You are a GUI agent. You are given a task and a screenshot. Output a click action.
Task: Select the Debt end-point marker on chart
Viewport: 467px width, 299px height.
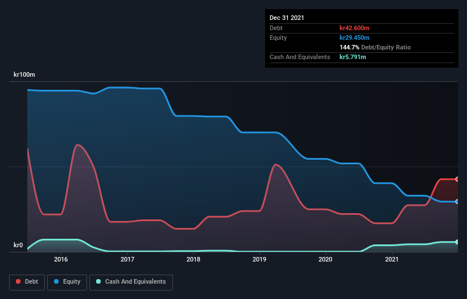point(457,179)
